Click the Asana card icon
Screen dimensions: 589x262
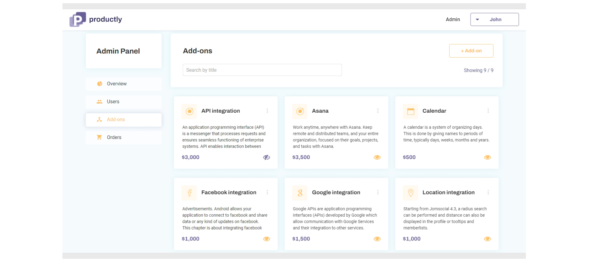pyautogui.click(x=300, y=111)
